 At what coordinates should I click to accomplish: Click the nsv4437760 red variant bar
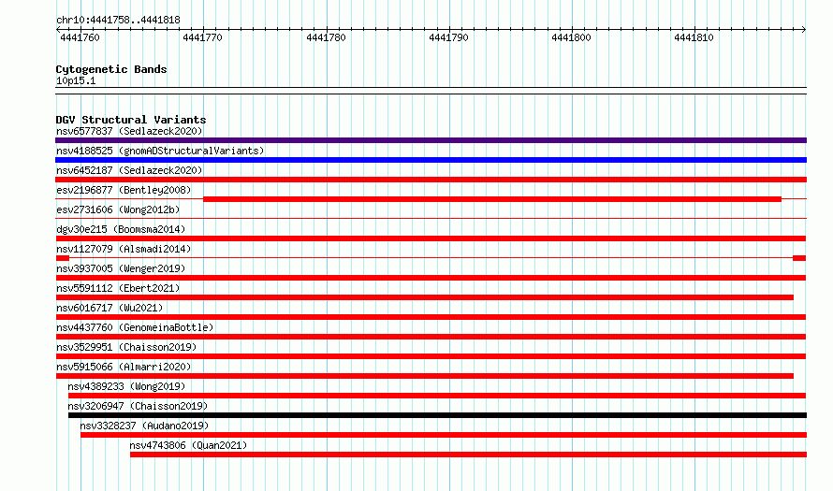click(431, 337)
